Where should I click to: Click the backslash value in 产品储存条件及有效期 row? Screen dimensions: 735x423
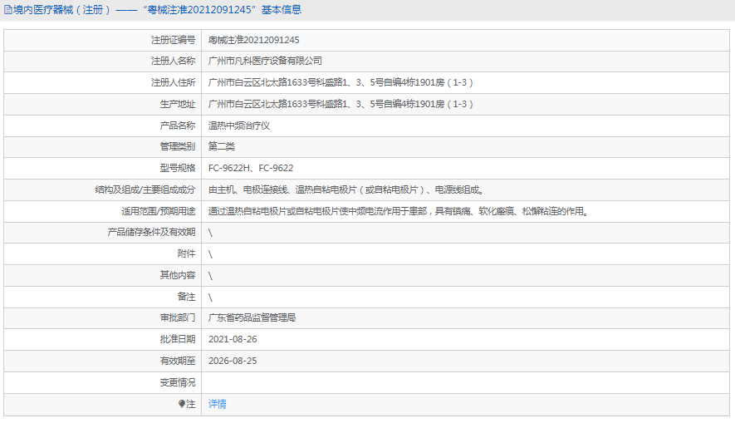click(x=210, y=233)
